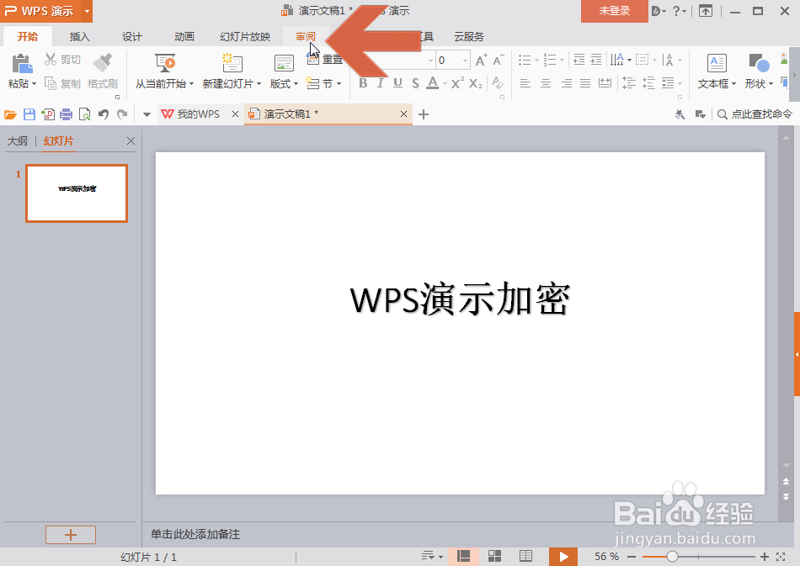Switch to the 我的WPS document tab
This screenshot has width=800, height=566.
[200, 113]
